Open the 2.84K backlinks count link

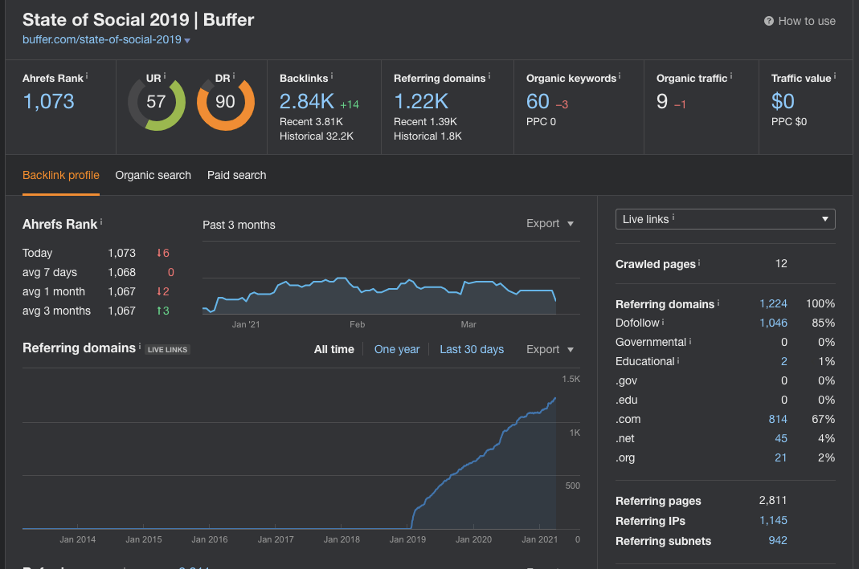pos(307,101)
